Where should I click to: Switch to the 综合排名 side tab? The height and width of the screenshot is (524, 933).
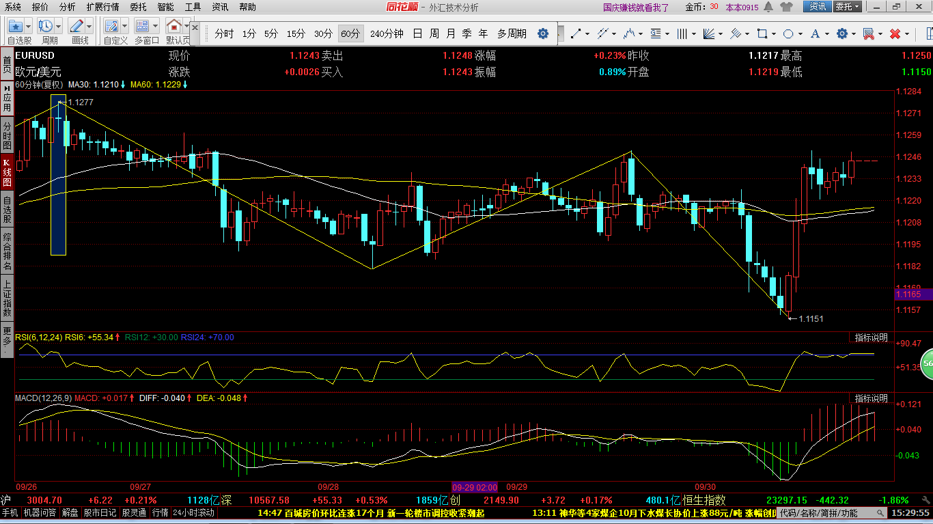[7, 251]
